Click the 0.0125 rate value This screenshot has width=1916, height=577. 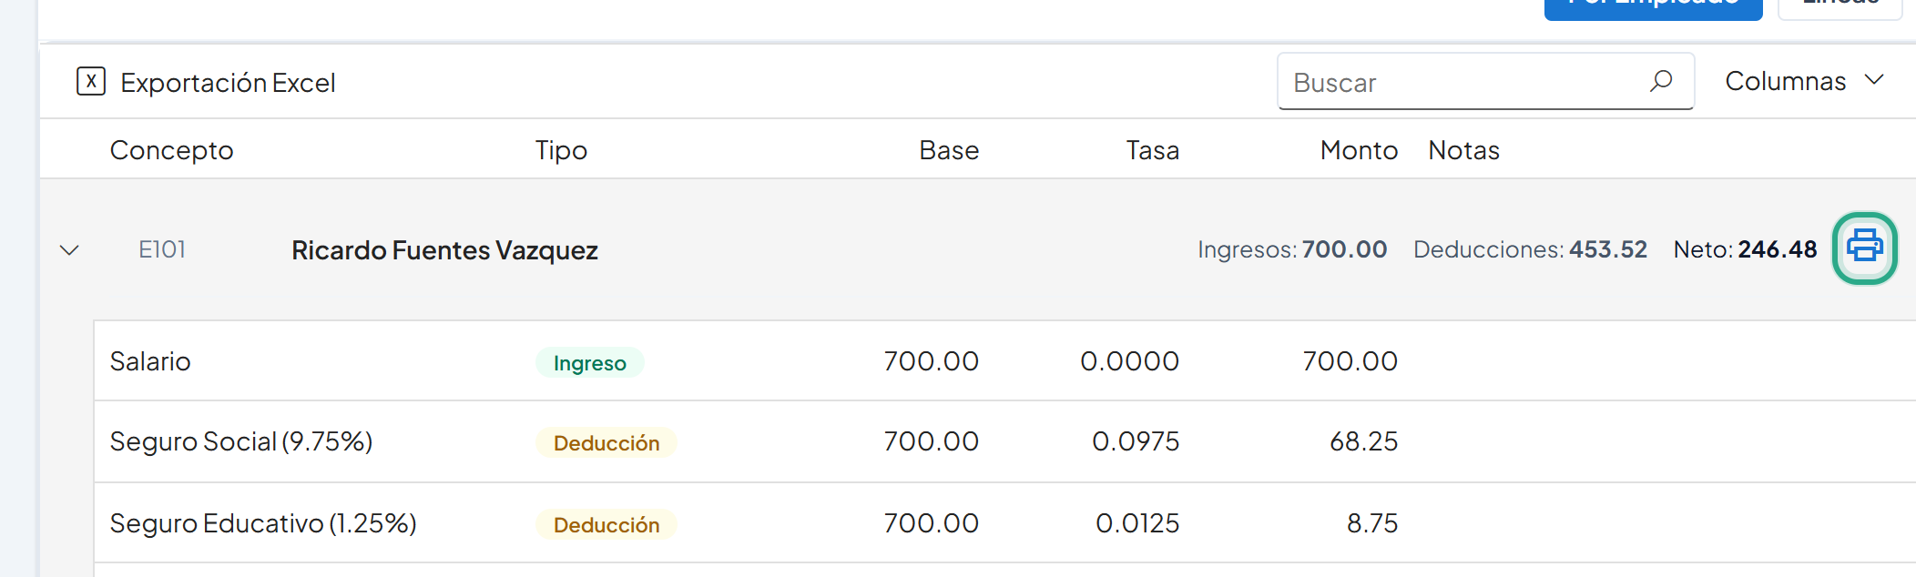(x=1137, y=523)
